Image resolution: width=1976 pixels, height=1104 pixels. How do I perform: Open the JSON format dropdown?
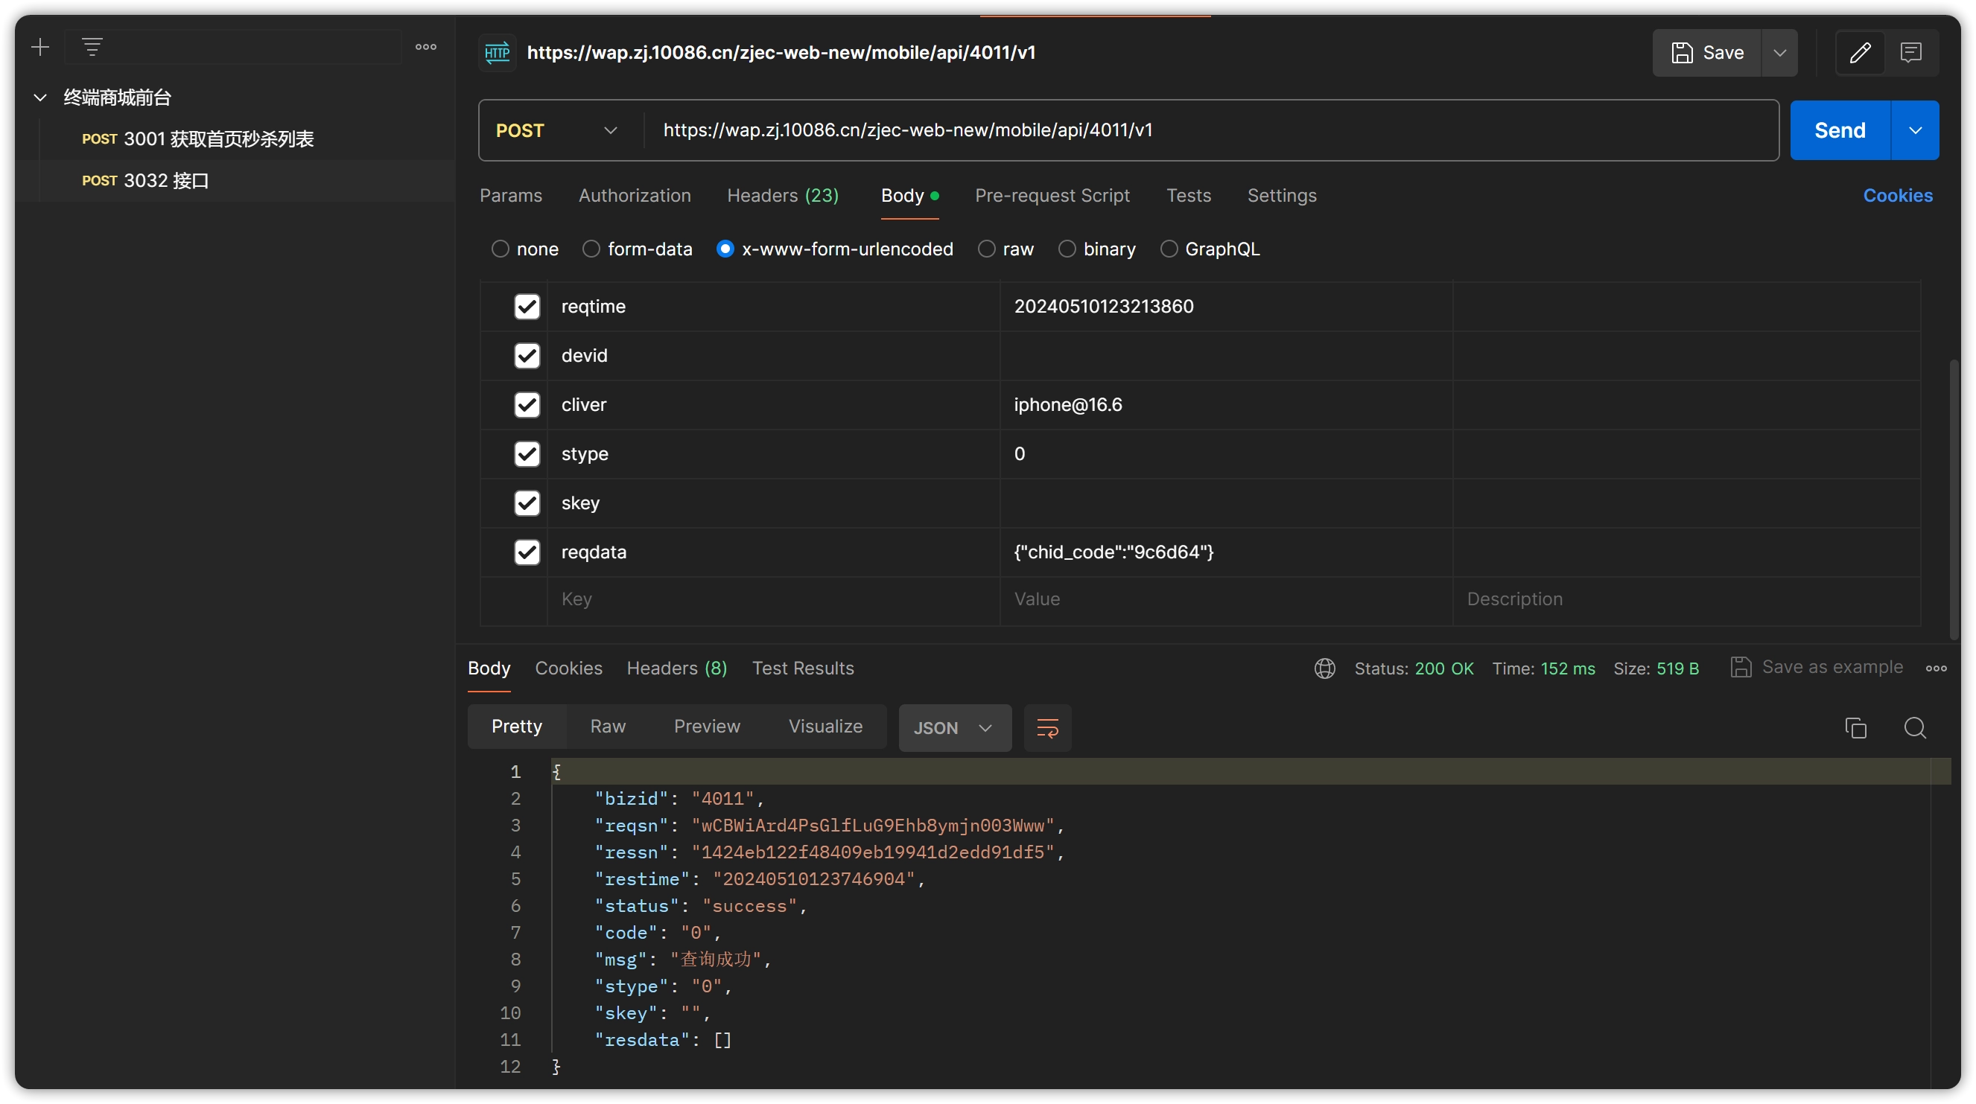tap(954, 727)
